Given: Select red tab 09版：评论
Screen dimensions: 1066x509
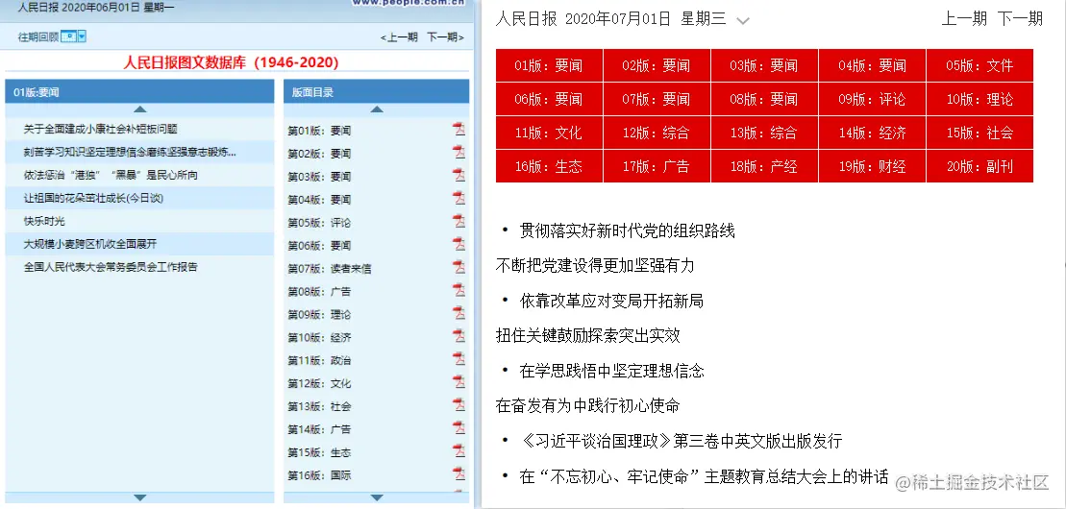Looking at the screenshot, I should point(872,99).
